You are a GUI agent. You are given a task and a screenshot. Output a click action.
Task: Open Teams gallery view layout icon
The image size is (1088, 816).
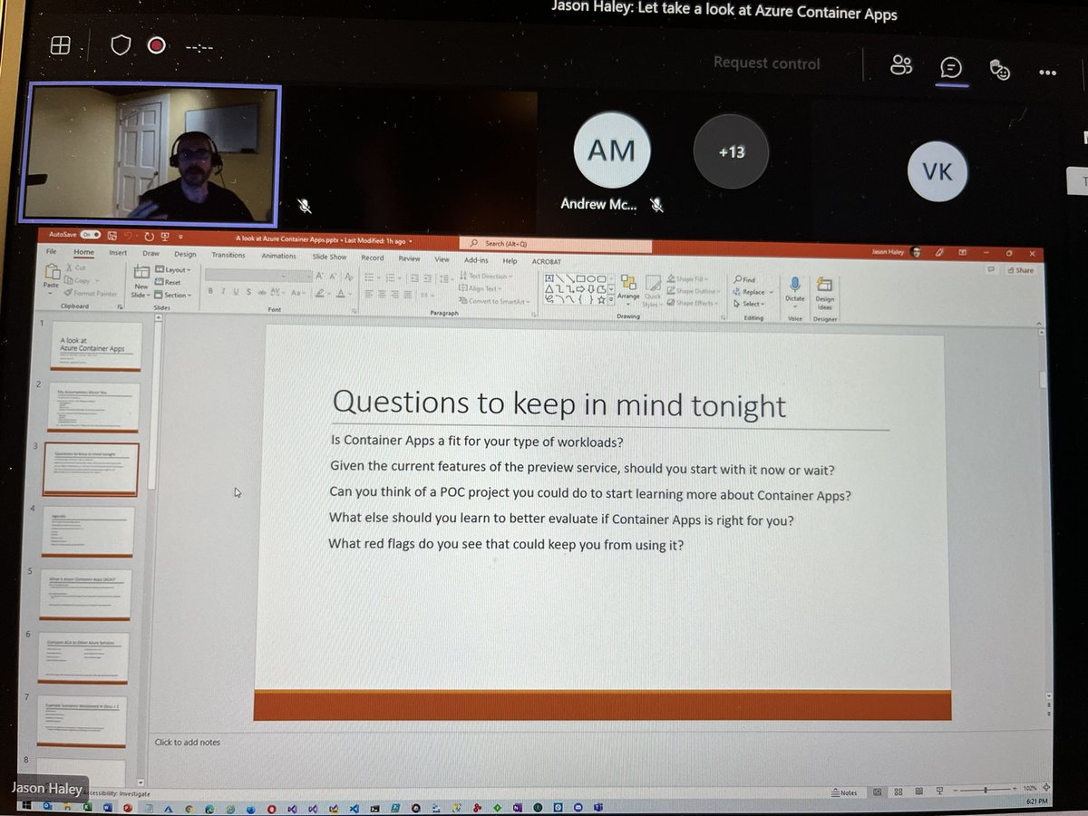tap(60, 45)
